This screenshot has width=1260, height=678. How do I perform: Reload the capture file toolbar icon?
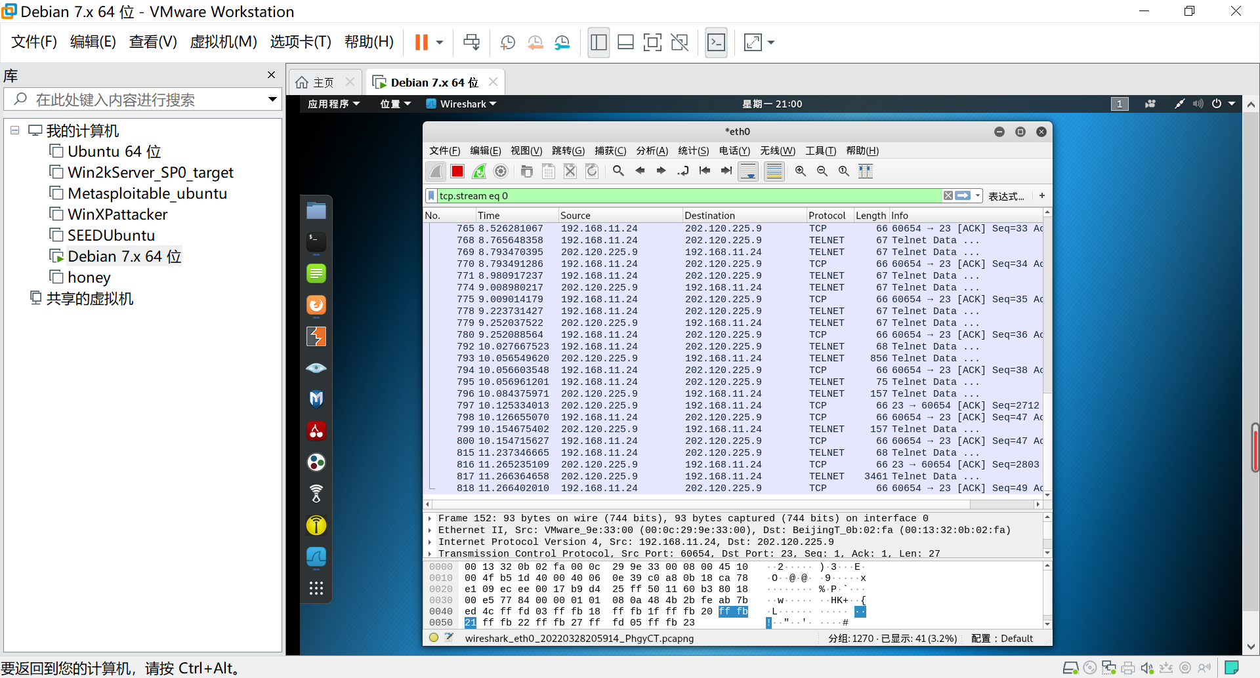(x=592, y=171)
